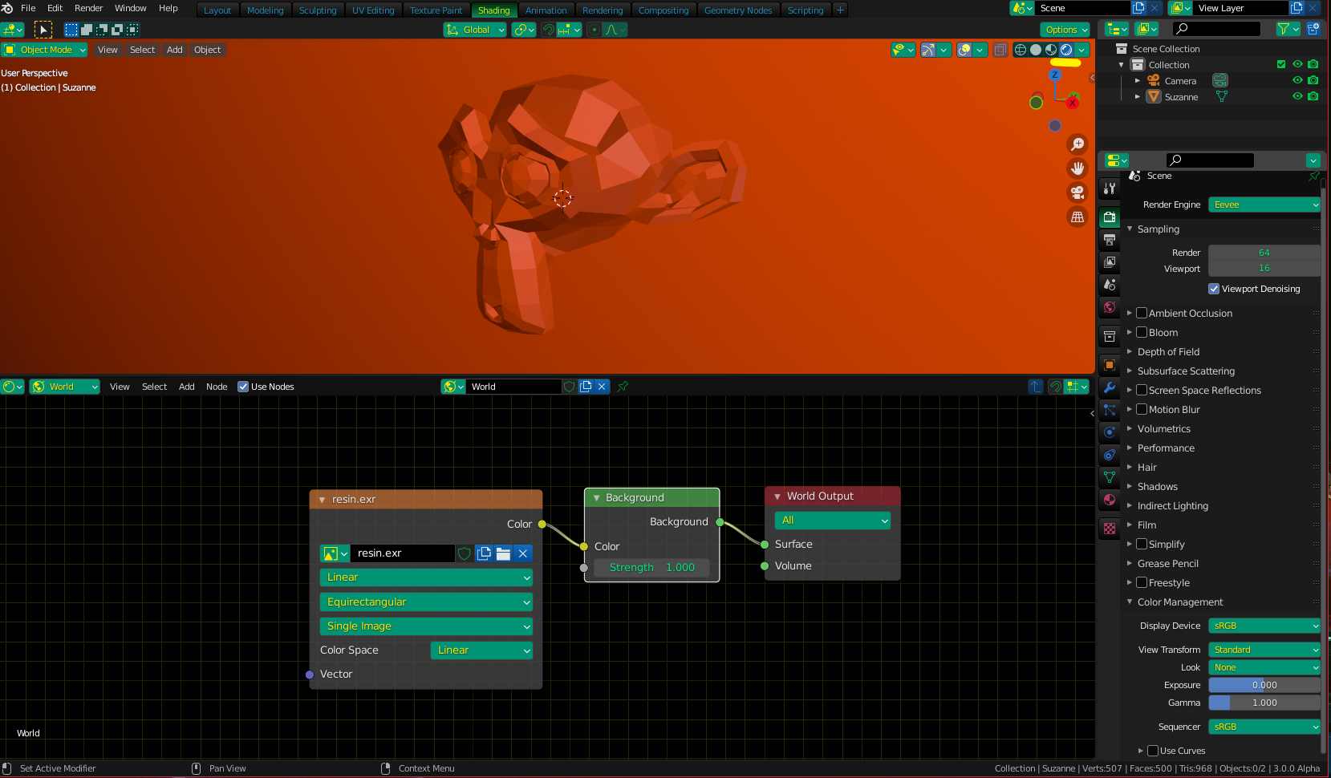The height and width of the screenshot is (778, 1331).
Task: Open the World Output All target dropdown
Action: [832, 521]
